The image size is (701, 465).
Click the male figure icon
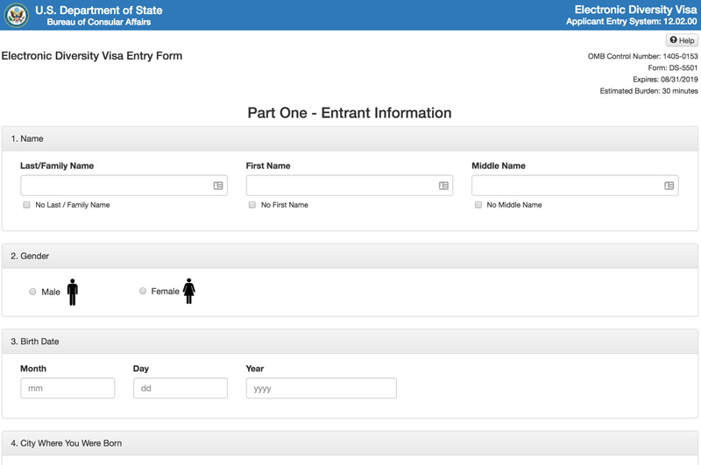73,292
